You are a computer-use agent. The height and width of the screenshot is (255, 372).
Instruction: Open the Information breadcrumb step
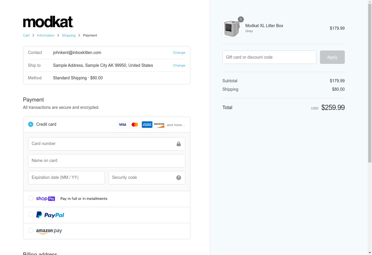[46, 35]
